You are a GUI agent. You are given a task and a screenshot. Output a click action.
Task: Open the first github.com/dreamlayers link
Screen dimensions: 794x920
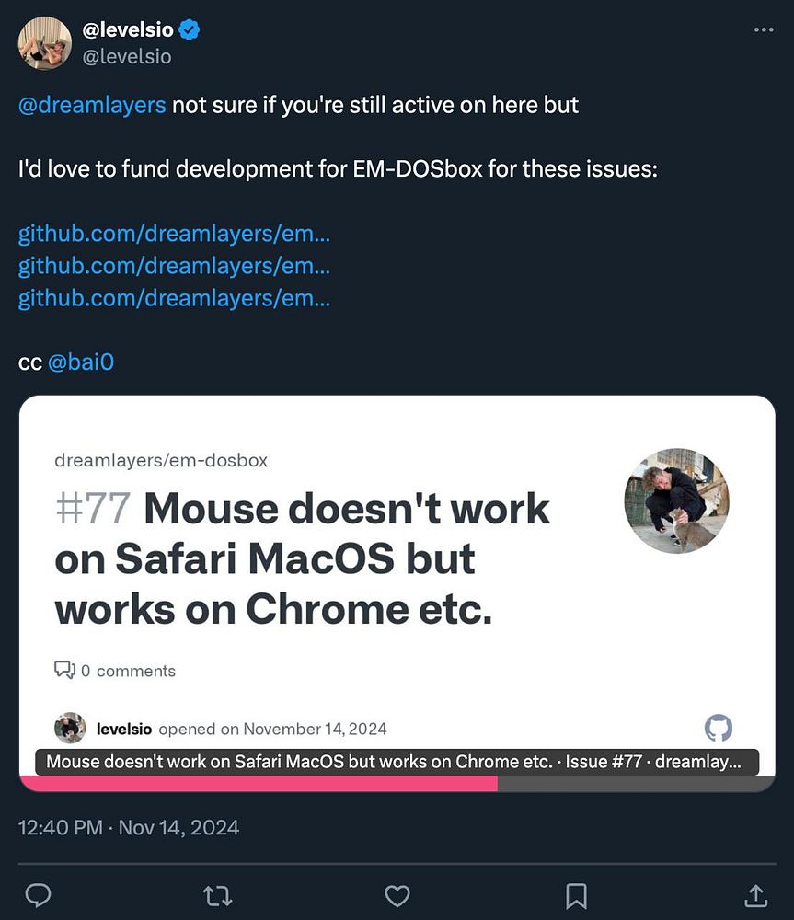[x=174, y=234]
